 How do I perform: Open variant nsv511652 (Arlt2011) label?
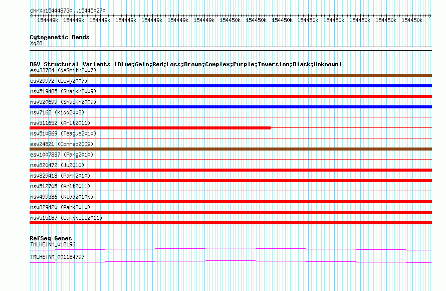(60, 123)
